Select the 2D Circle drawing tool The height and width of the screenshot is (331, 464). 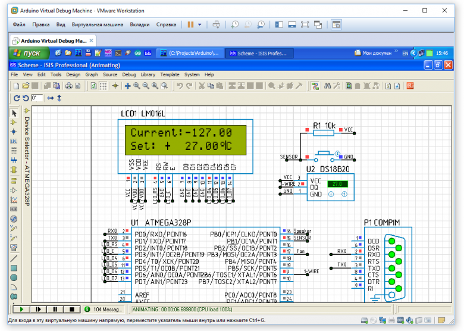pyautogui.click(x=14, y=277)
